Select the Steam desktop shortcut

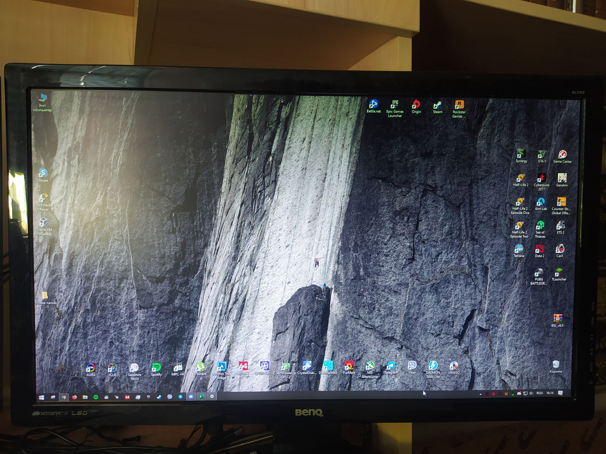pyautogui.click(x=437, y=107)
